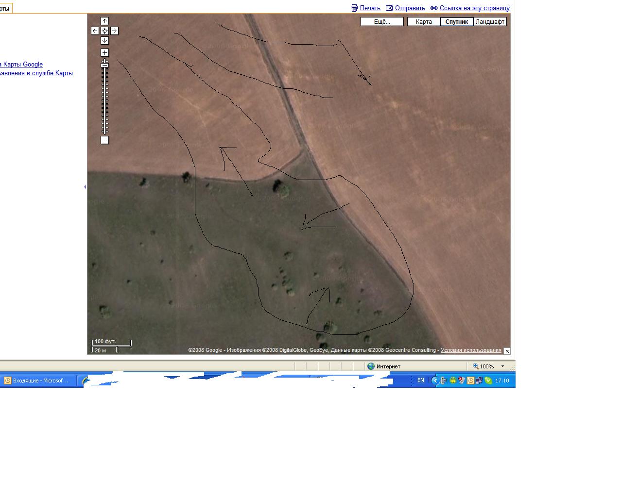
Task: Switch to the Карта map view
Action: coord(424,21)
